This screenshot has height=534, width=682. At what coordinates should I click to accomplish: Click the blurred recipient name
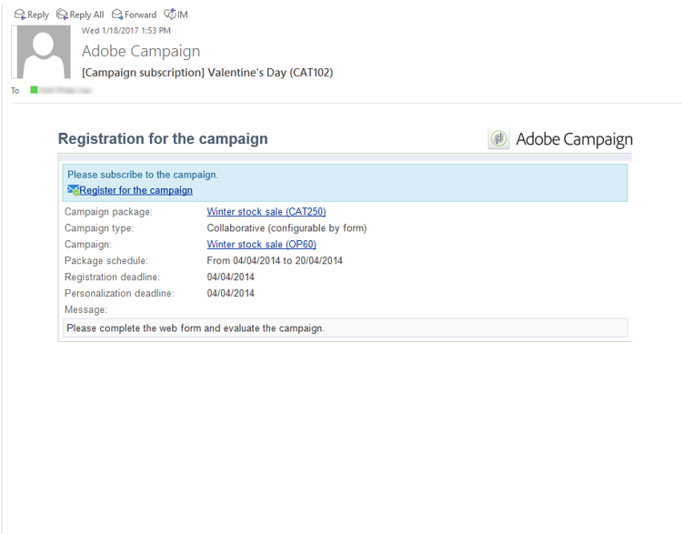click(x=65, y=90)
